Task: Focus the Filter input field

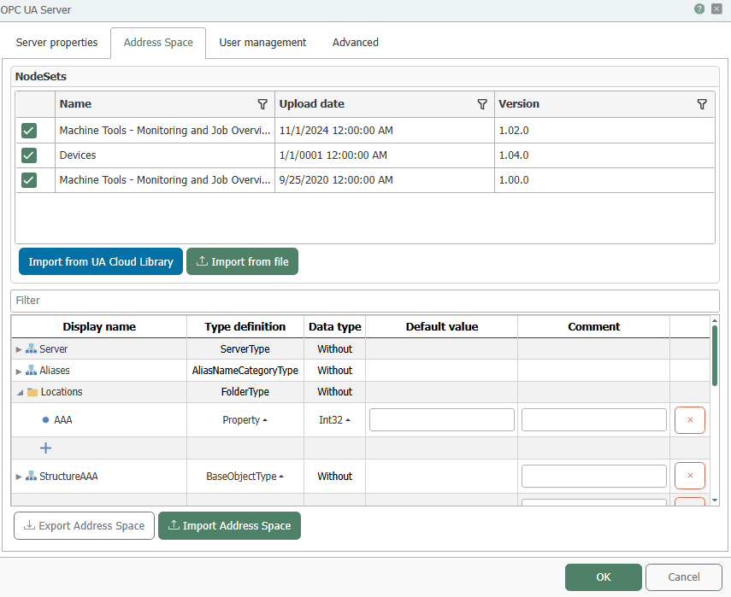Action: tap(365, 301)
